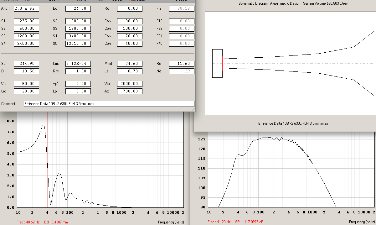Edit the Sd value 344.90
Image resolution: width=376 pixels, height=225 pixels.
click(27, 64)
